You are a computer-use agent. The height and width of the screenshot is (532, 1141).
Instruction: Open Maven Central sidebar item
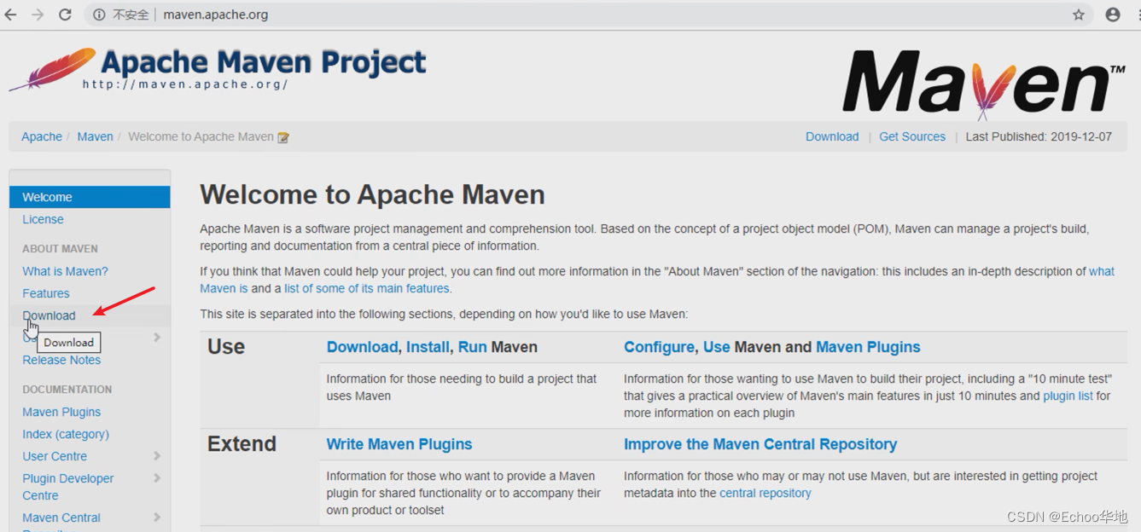click(x=61, y=518)
